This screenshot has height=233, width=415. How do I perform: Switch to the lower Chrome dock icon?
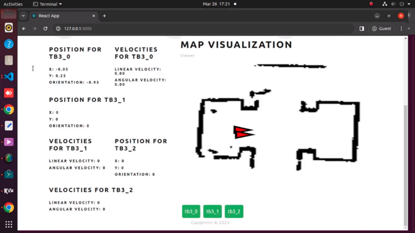pyautogui.click(x=9, y=208)
